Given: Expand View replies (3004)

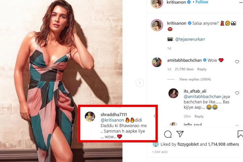Looking at the screenshot, I should [195, 79].
